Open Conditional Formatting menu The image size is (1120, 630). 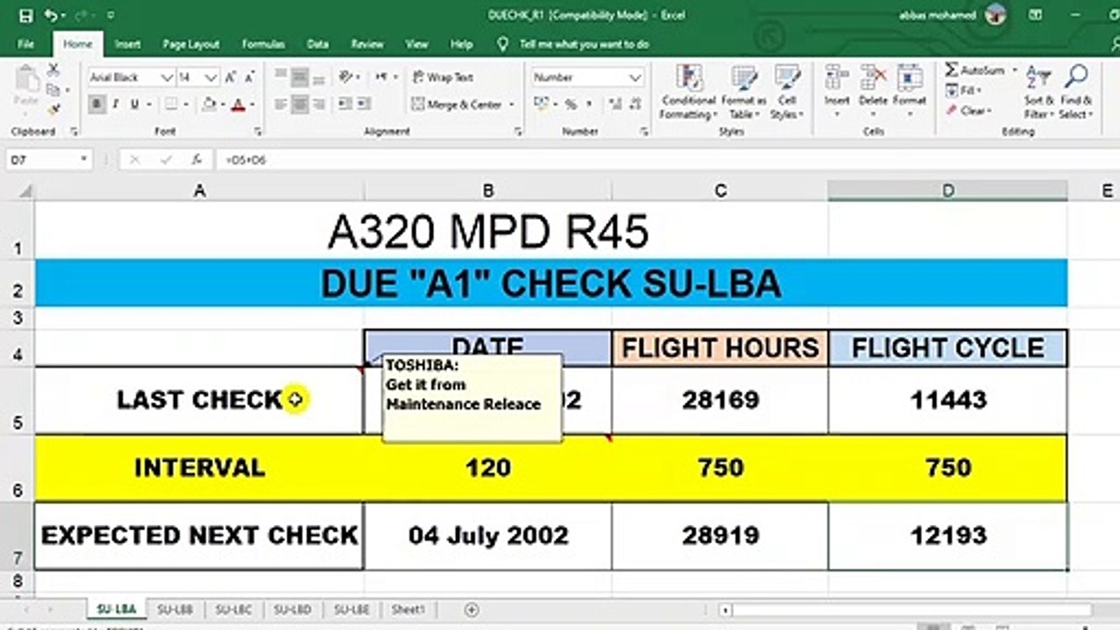tap(689, 92)
